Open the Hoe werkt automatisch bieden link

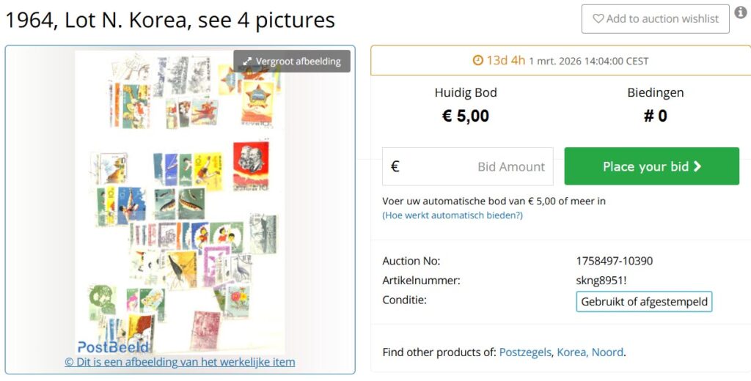[x=453, y=215]
